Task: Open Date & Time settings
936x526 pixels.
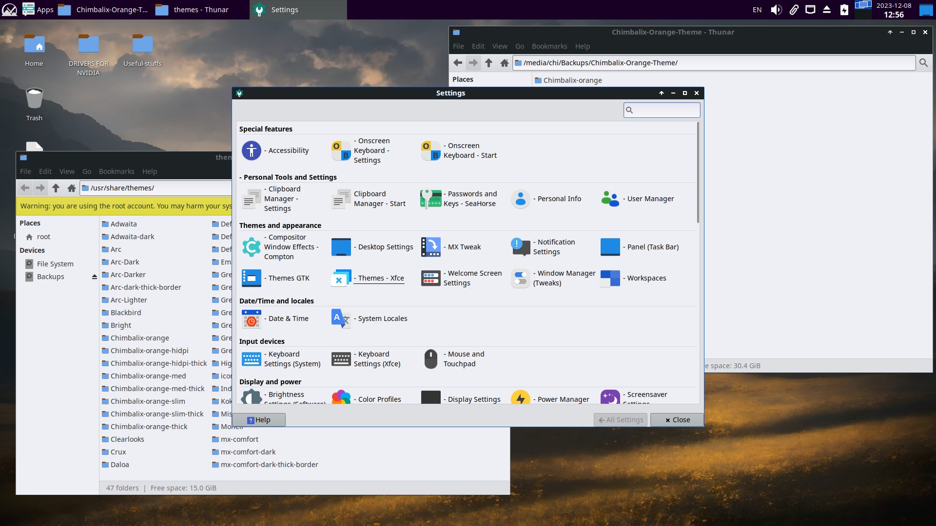Action: [x=252, y=319]
